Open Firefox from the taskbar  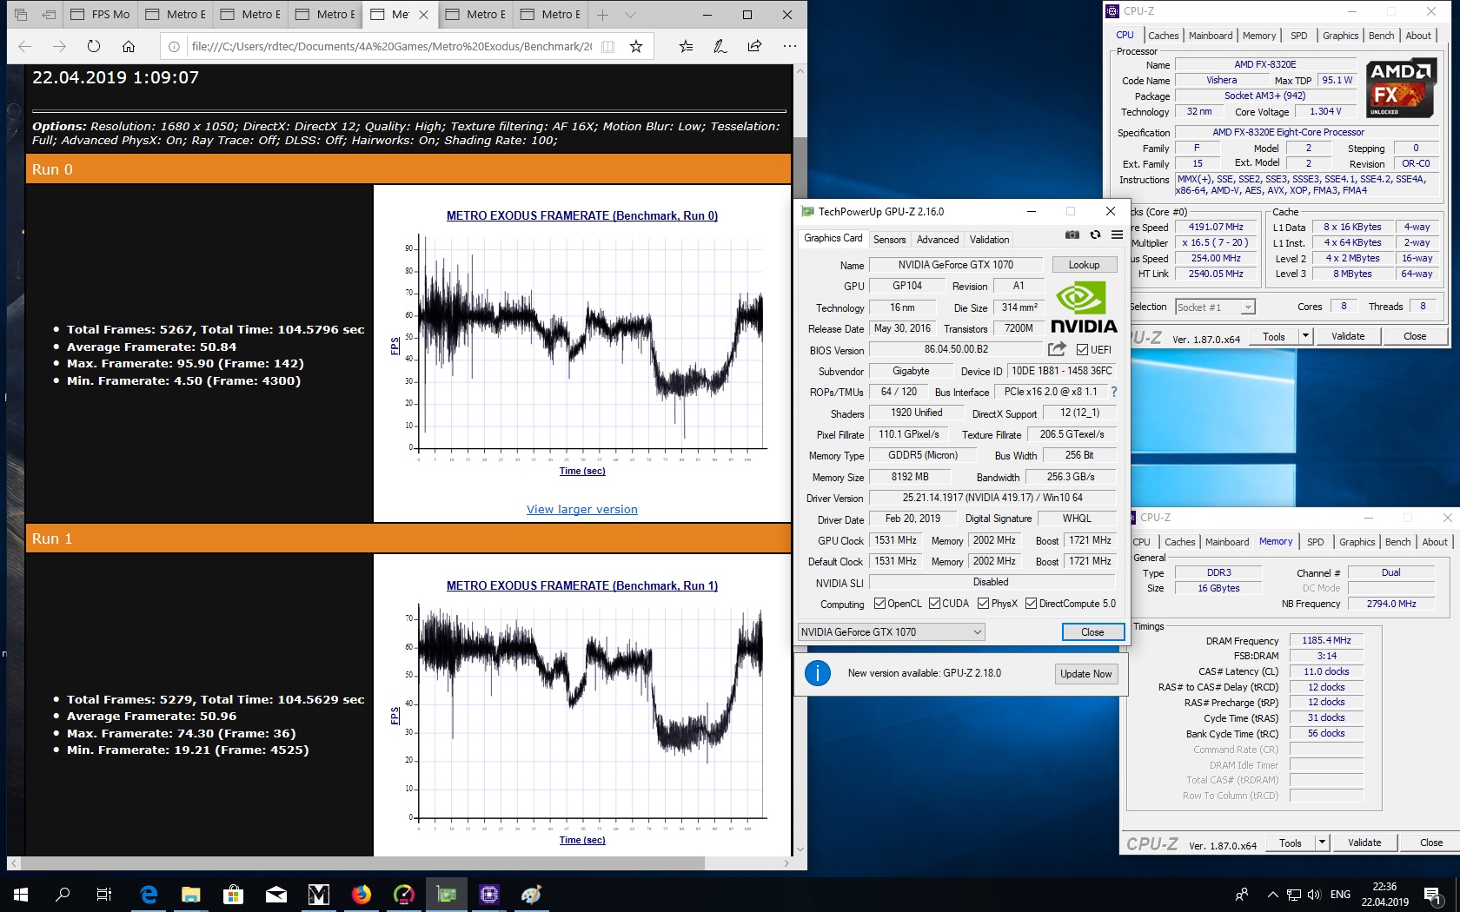[361, 894]
